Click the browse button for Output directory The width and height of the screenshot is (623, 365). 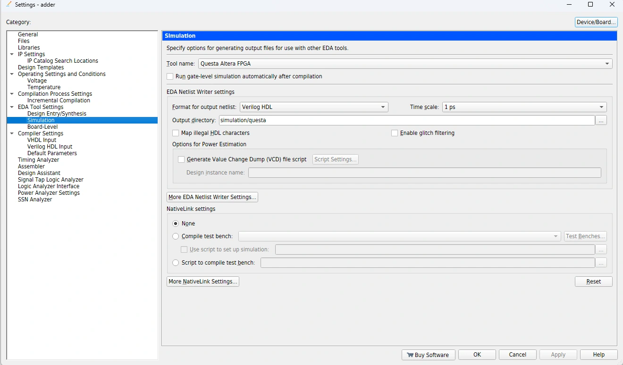pyautogui.click(x=601, y=120)
